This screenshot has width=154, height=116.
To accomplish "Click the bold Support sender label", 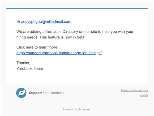I will point(35,93).
